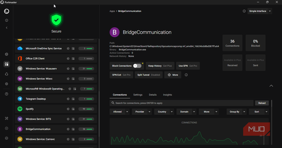
Task: Open the Domain filter dropdown arrow
Action: tap(194, 112)
